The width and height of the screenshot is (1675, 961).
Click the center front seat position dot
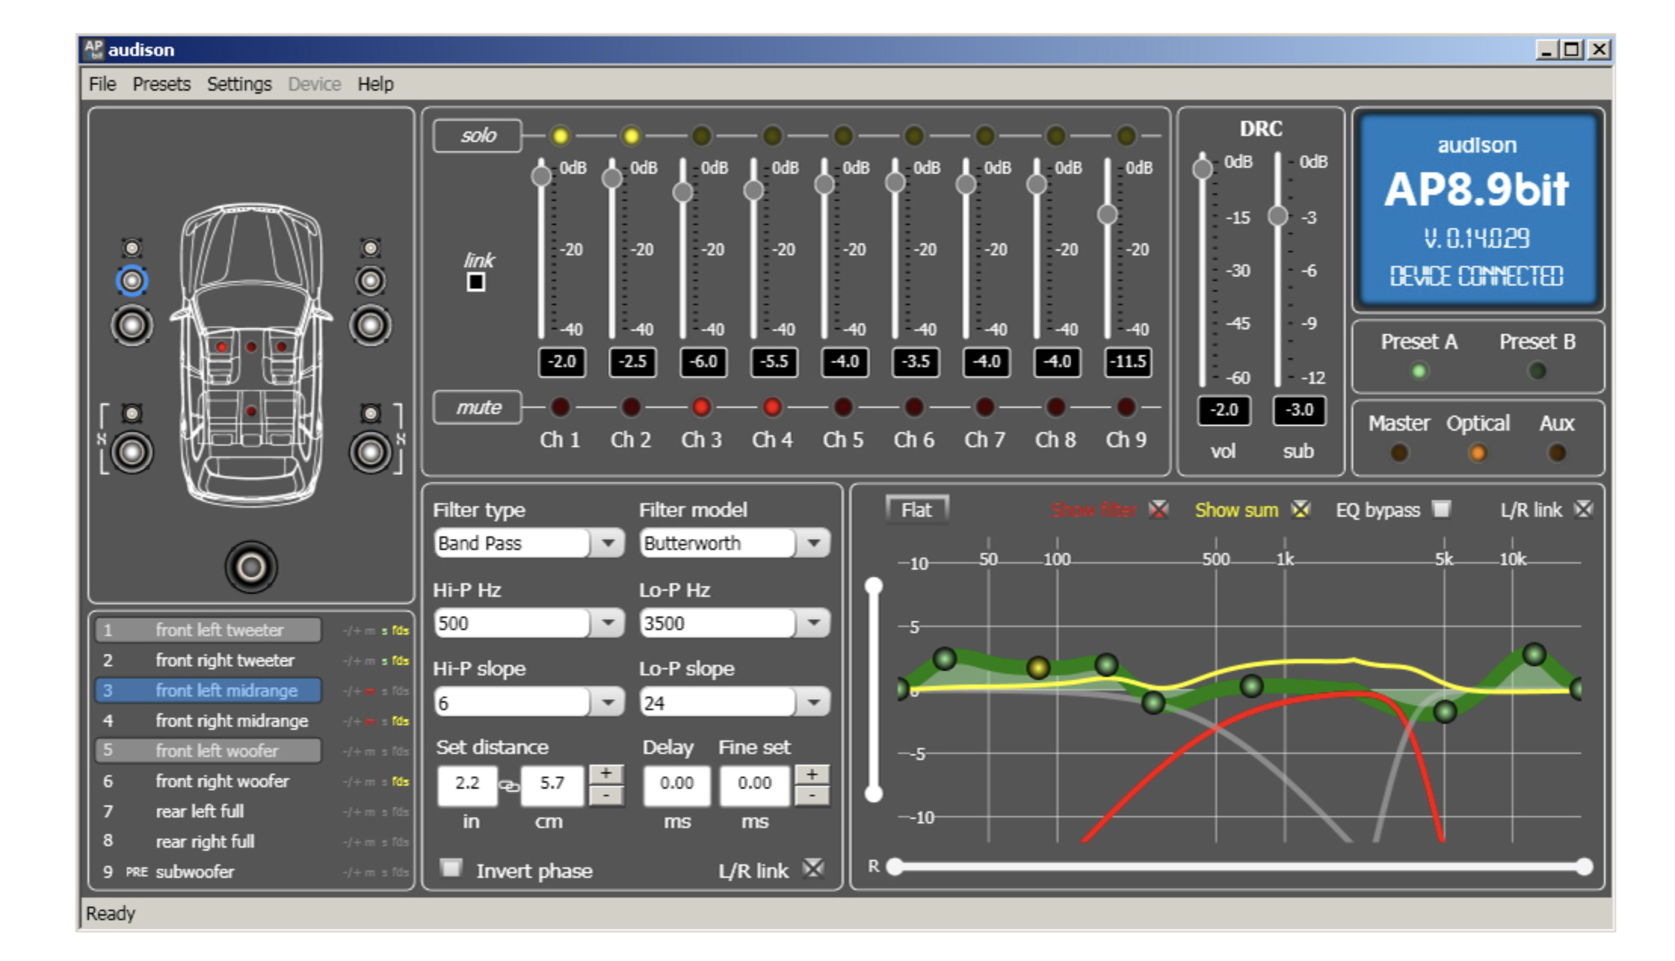(251, 347)
